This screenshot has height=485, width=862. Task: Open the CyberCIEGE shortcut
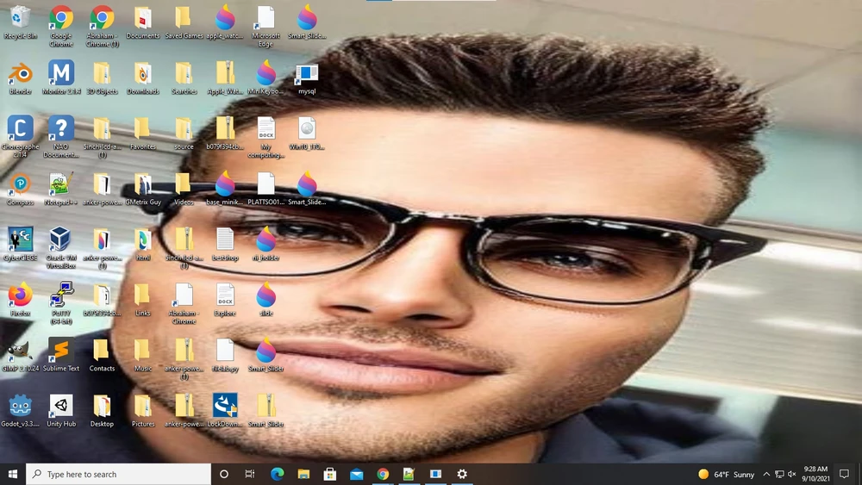[21, 245]
